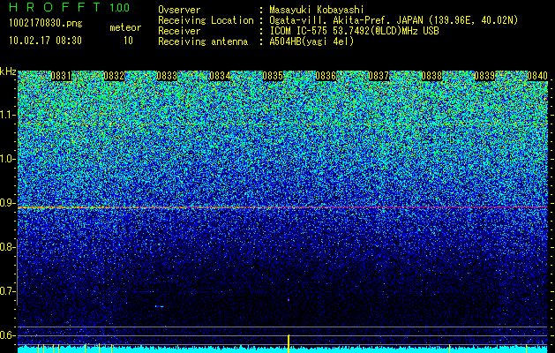Viewport: 555px width, 353px height.
Task: Click the 0832 time marker
Action: [114, 76]
